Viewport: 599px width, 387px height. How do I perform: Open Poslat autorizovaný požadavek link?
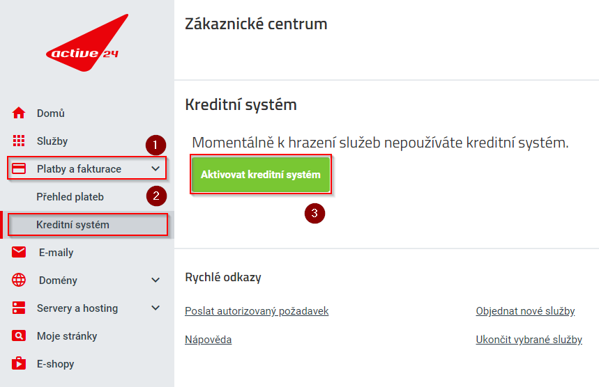(x=257, y=311)
